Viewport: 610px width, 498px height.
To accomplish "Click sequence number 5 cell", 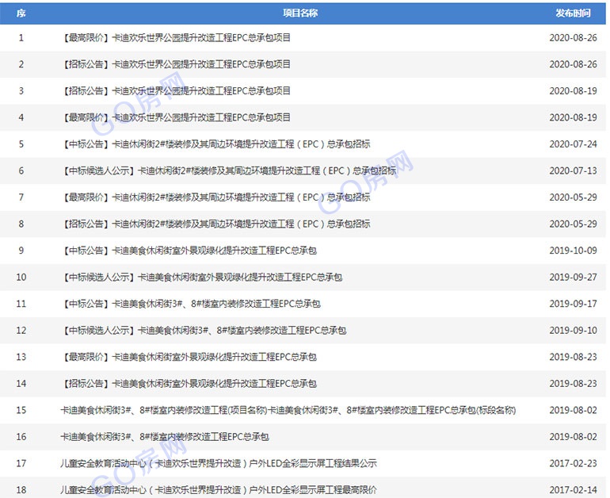I will (21, 144).
